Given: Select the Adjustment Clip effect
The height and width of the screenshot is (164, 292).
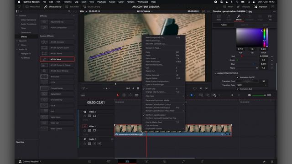Looking at the screenshot, I should pyautogui.click(x=57, y=22).
